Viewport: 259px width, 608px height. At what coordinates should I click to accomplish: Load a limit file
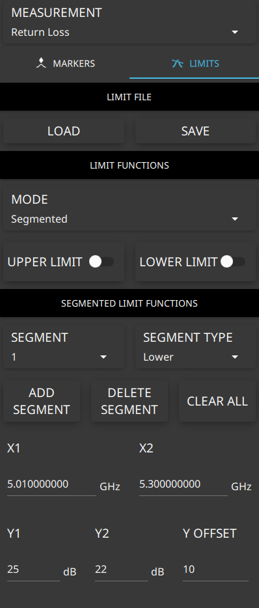click(64, 131)
